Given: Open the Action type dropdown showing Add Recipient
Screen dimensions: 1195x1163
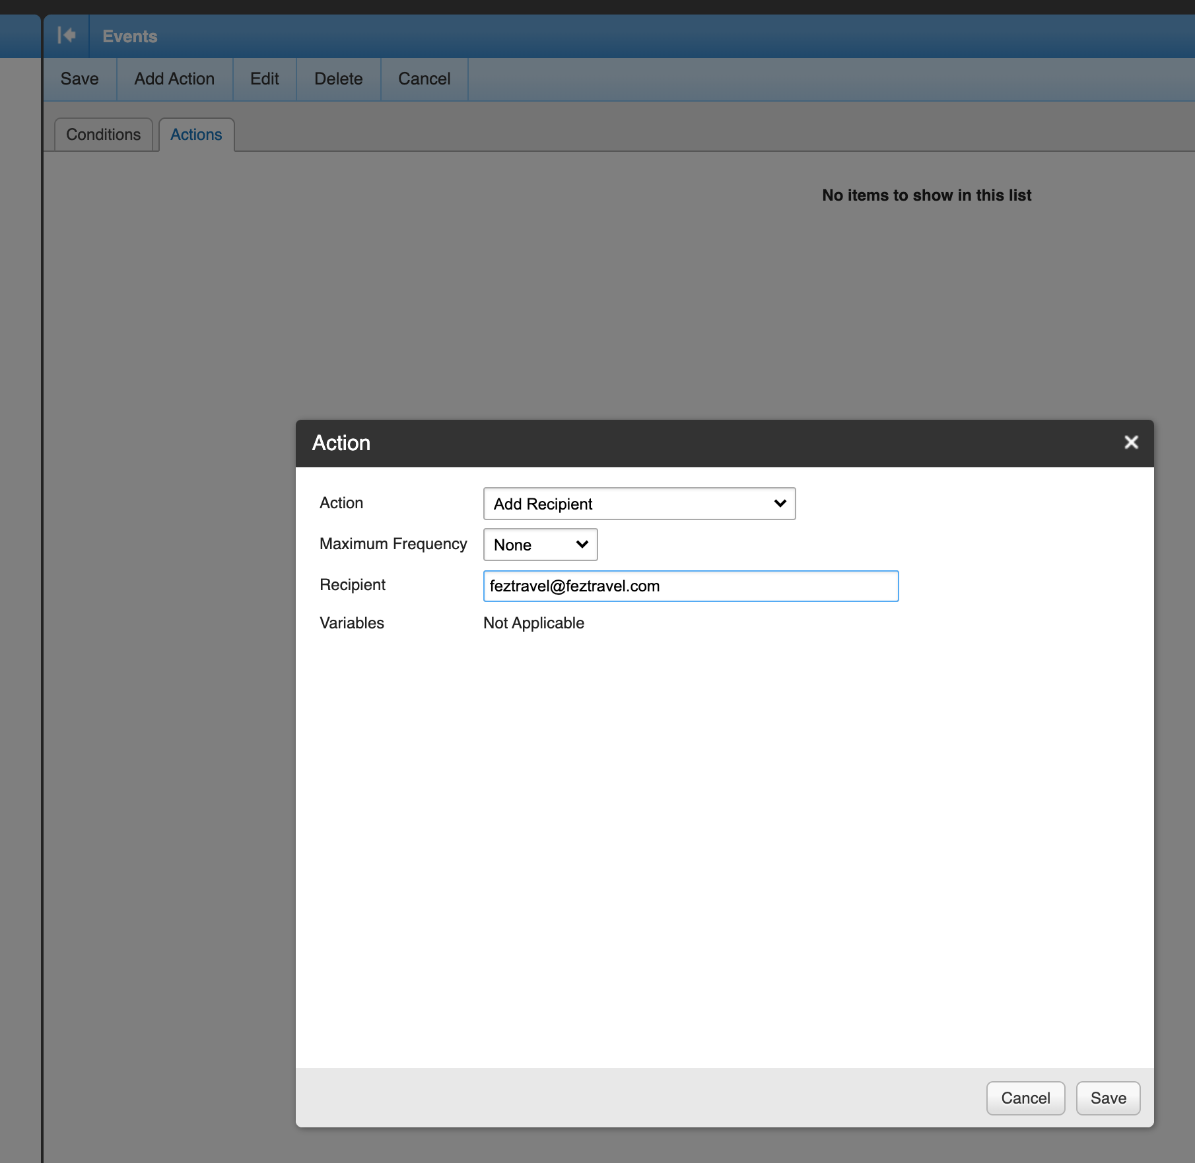Looking at the screenshot, I should tap(639, 504).
